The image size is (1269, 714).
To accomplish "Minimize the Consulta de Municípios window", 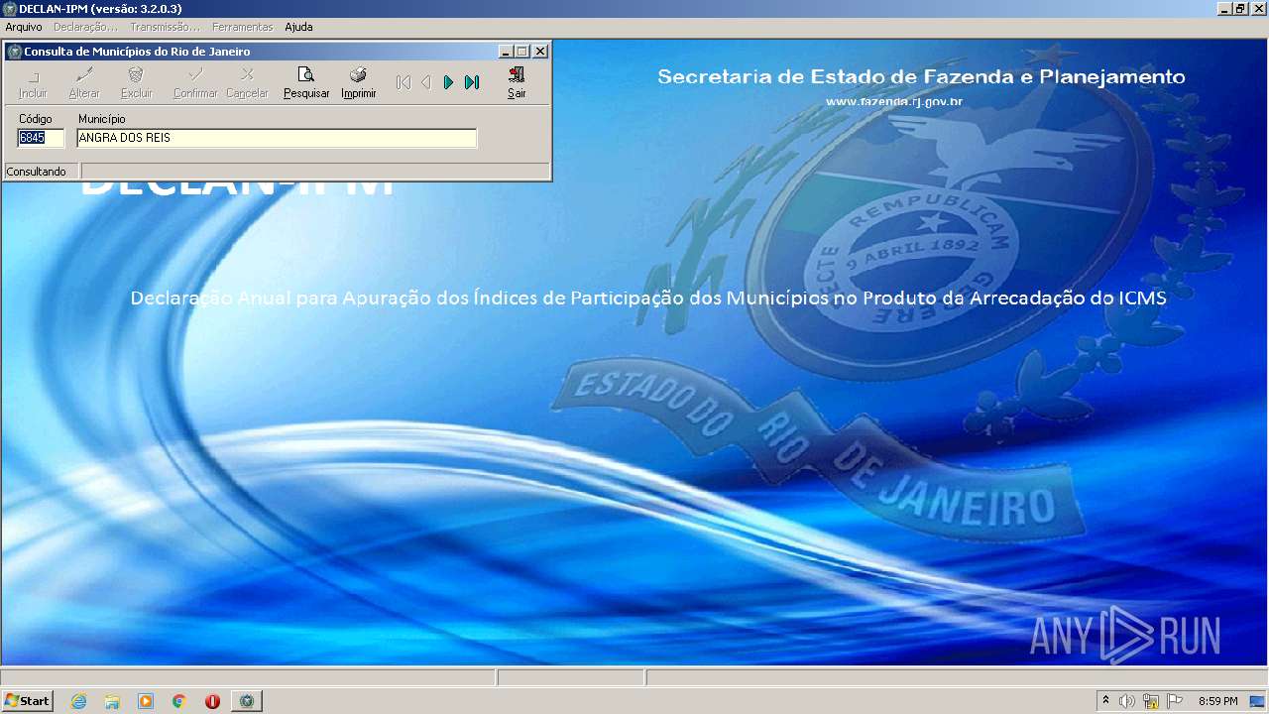I will tap(506, 52).
